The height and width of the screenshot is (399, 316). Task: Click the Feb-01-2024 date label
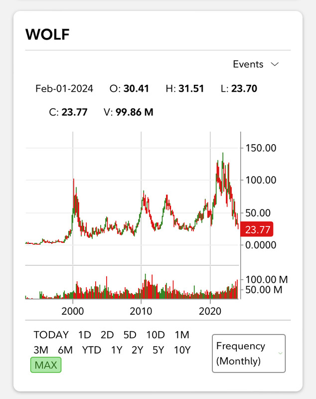[x=64, y=89]
